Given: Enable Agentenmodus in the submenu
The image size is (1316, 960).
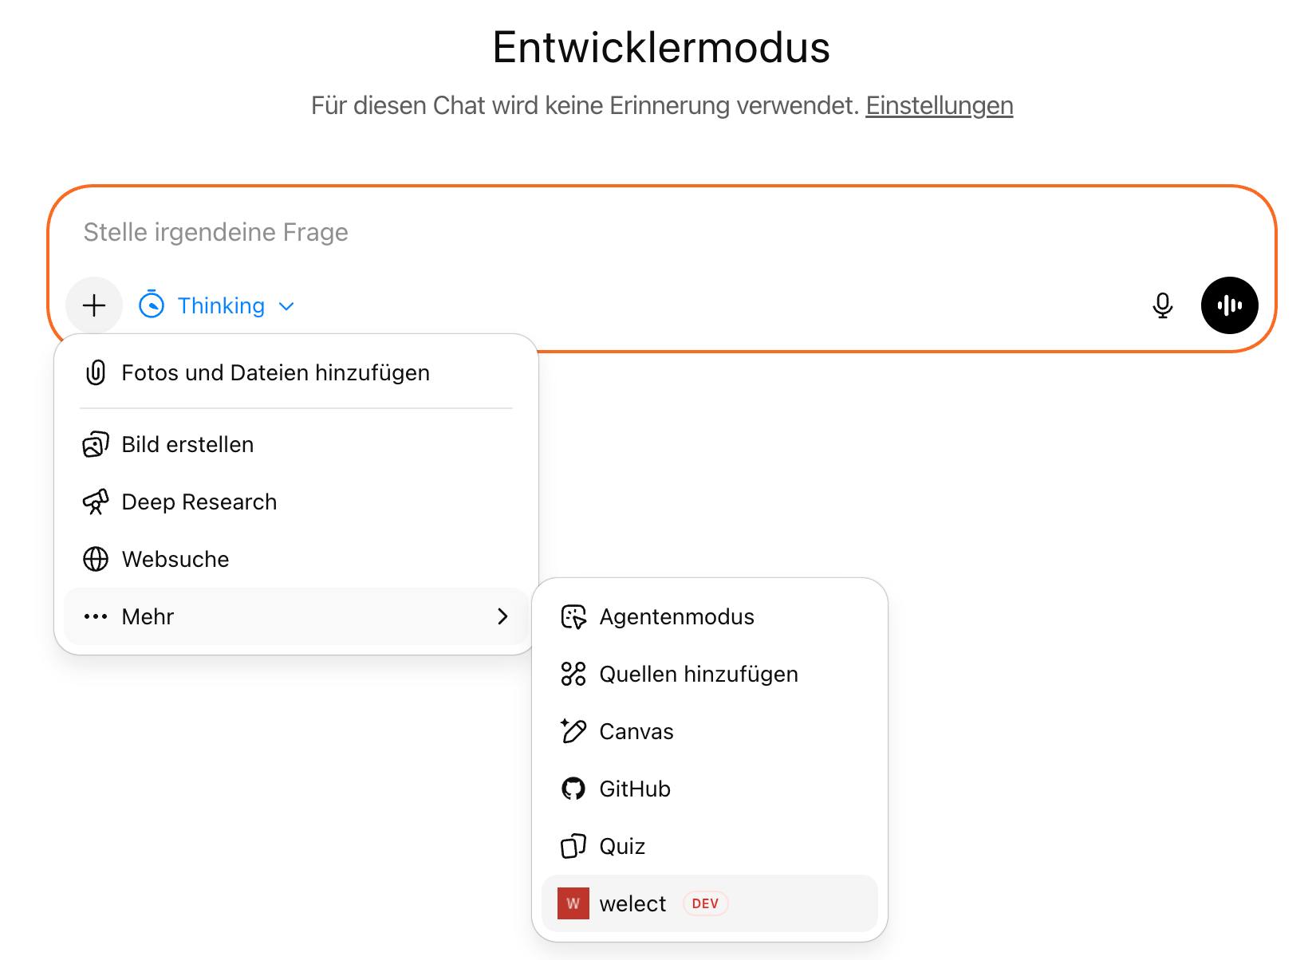Looking at the screenshot, I should tap(676, 616).
